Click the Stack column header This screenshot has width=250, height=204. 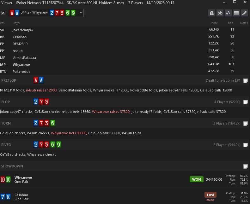[214, 23]
